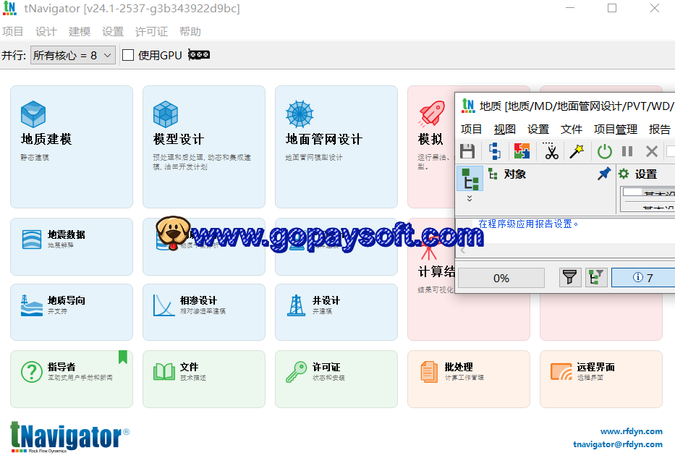Open the 许可证 license key tile
Viewport: 675px width, 466px height.
point(336,379)
